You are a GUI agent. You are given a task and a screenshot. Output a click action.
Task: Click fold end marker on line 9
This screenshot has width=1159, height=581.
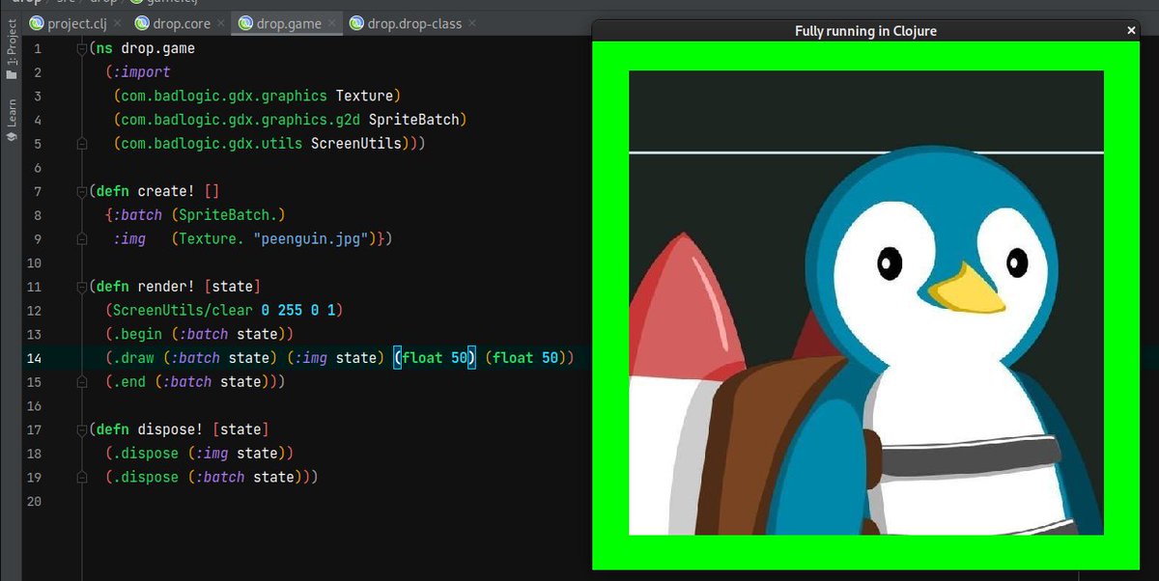click(83, 238)
